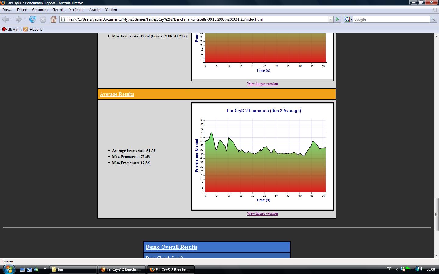439x274 pixels.
Task: Open the forward button history dropdown arrow
Action: [x=26, y=19]
